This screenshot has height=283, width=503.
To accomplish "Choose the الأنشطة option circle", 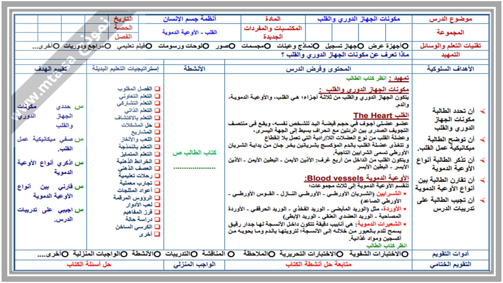I will click(157, 254).
